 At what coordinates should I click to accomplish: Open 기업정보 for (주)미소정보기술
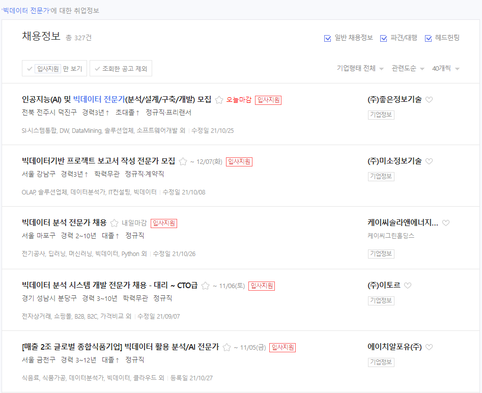pos(380,176)
